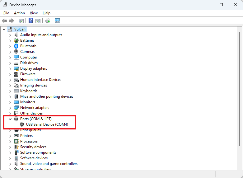Click Show/Hide console tree toolbar icon
The image size is (243, 178).
click(x=21, y=21)
